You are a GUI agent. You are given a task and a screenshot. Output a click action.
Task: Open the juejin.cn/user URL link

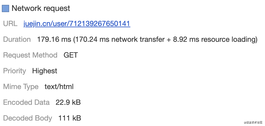77,24
